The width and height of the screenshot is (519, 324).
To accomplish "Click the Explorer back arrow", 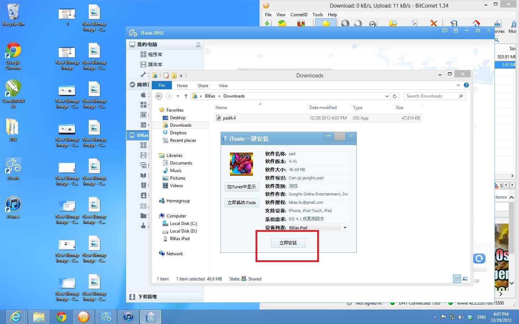I will tap(159, 96).
